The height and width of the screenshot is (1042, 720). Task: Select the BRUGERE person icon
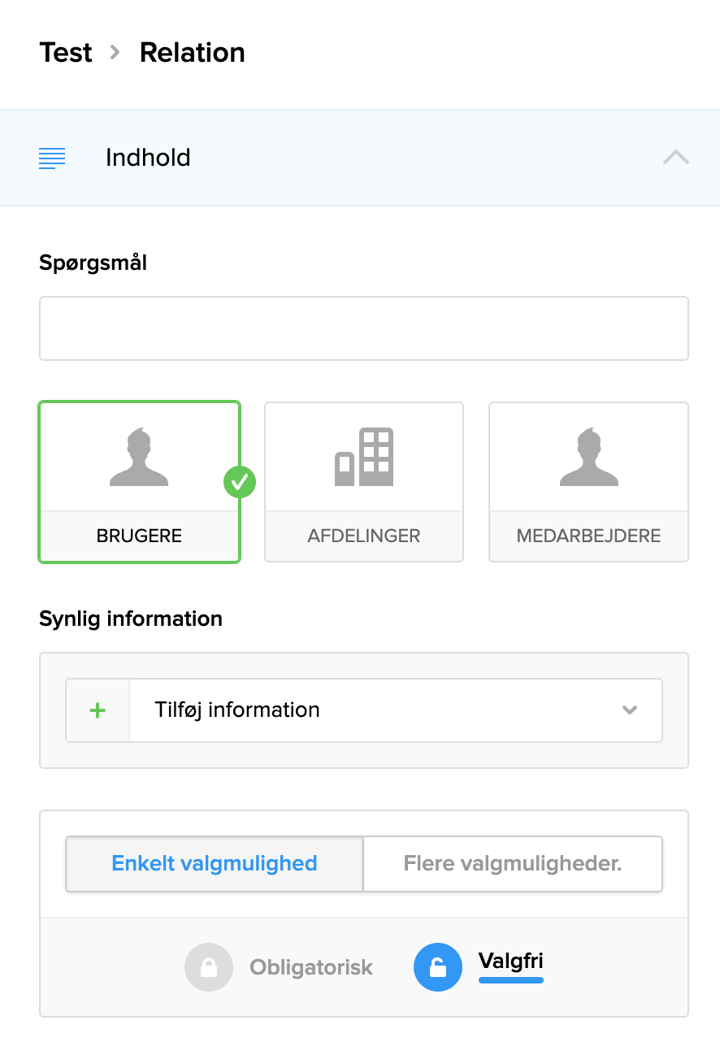pyautogui.click(x=139, y=457)
